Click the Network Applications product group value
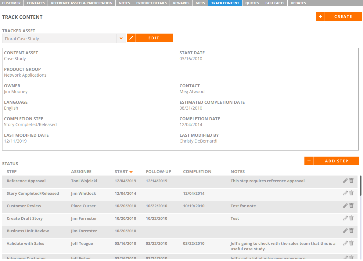This screenshot has height=261, width=363. click(25, 75)
